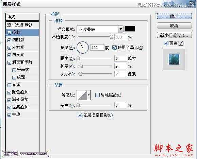The width and height of the screenshot is (197, 159).
Task: Select the 内阴影 style row label
Action: tap(18, 40)
